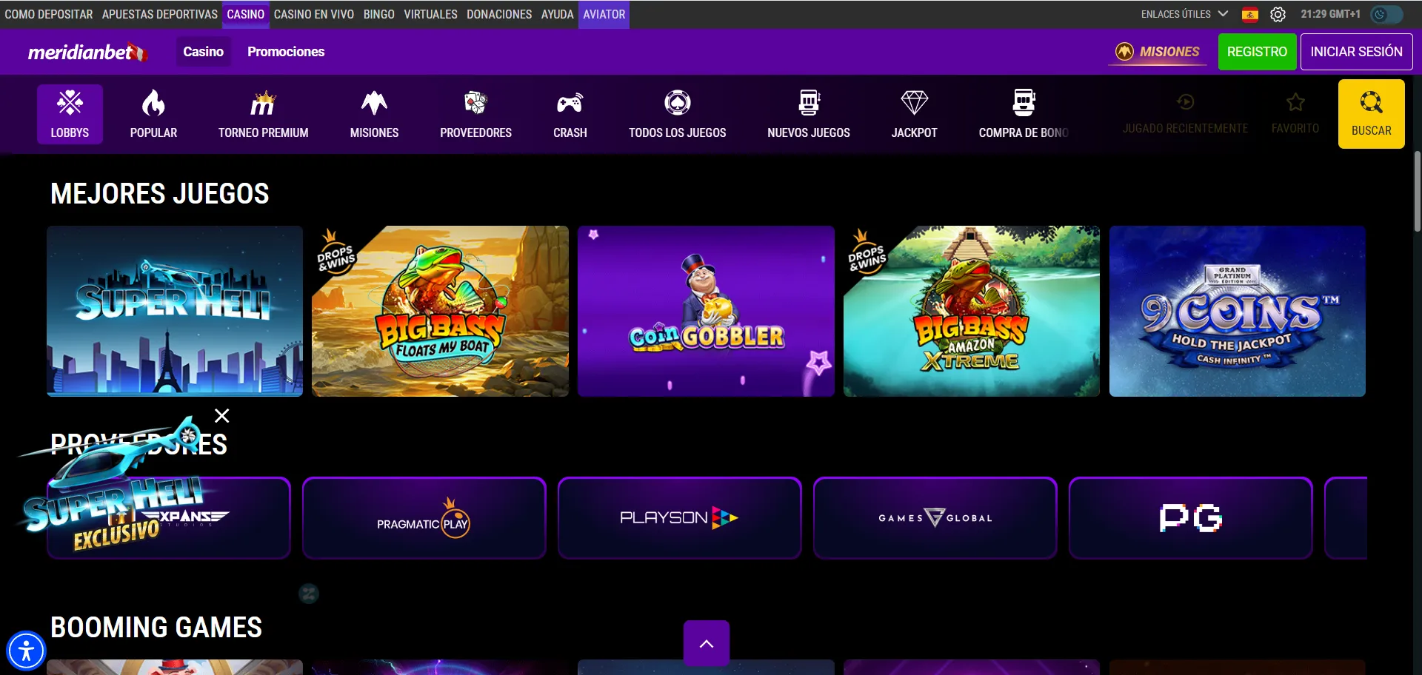Toggle the dark mode switch
1422x675 pixels.
pyautogui.click(x=1386, y=14)
